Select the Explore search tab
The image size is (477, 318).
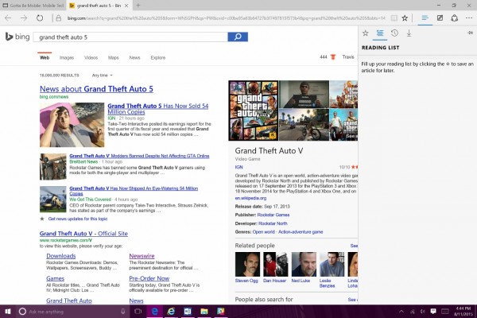point(158,57)
